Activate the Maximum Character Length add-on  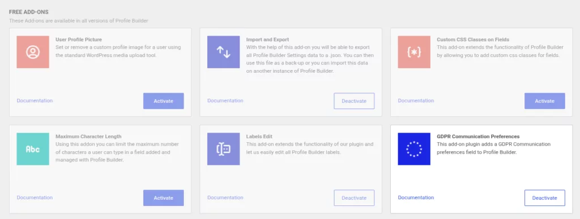tap(164, 198)
